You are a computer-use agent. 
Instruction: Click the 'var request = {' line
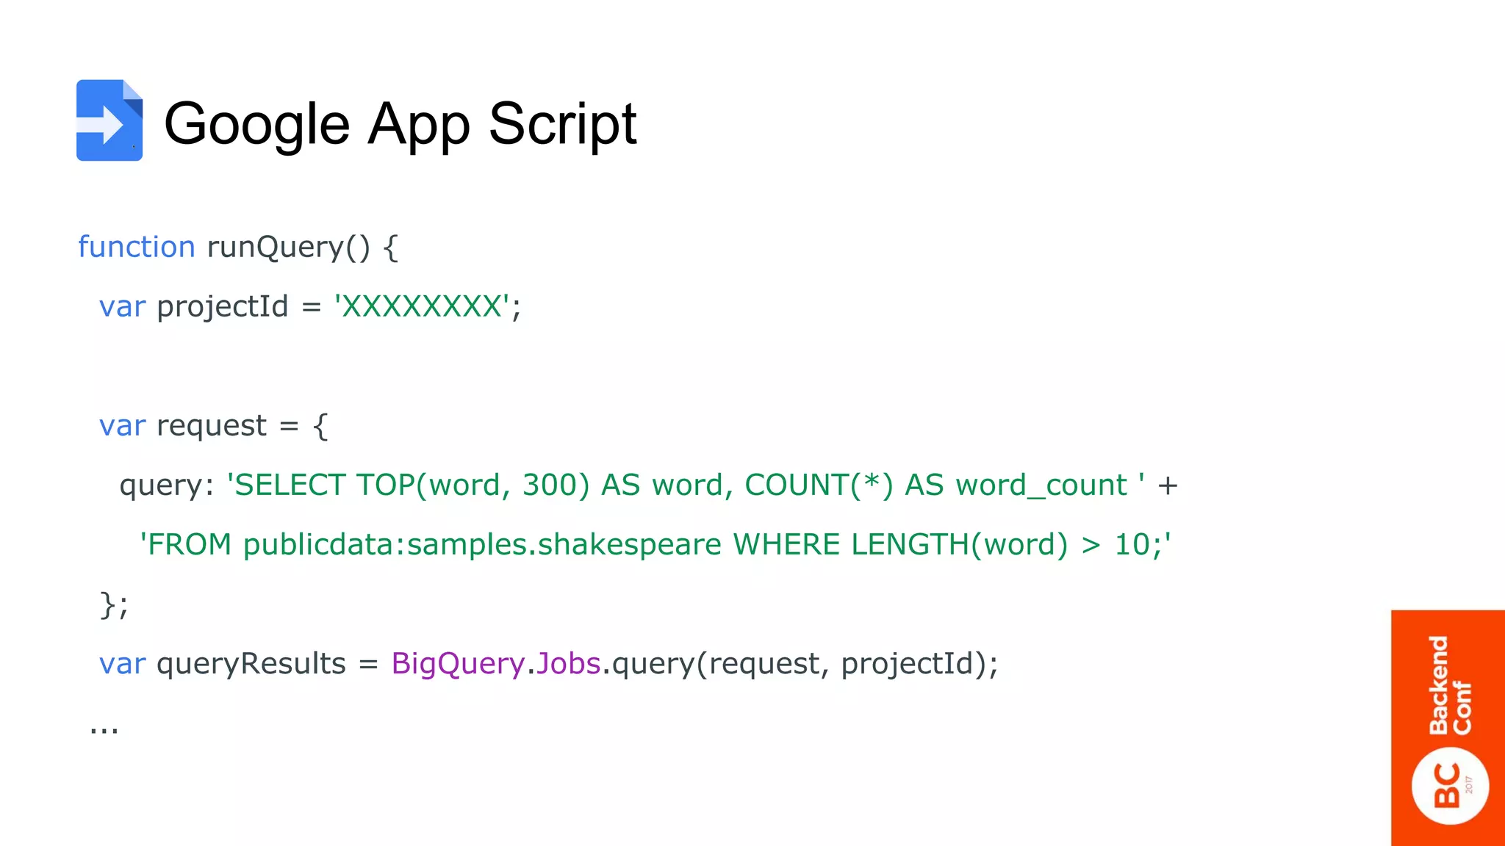point(214,426)
